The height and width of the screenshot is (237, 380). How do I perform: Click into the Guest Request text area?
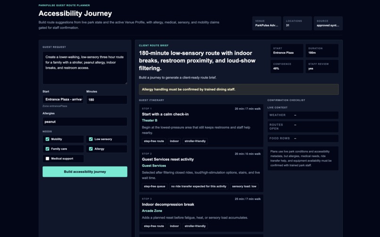(x=85, y=68)
